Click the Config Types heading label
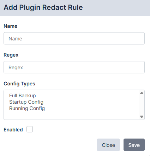Image resolution: width=150 pixels, height=156 pixels. 19,84
